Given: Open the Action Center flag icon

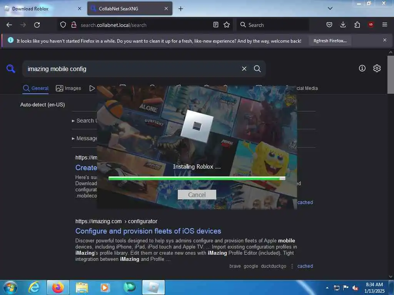Looking at the screenshot, I should coord(346,288).
